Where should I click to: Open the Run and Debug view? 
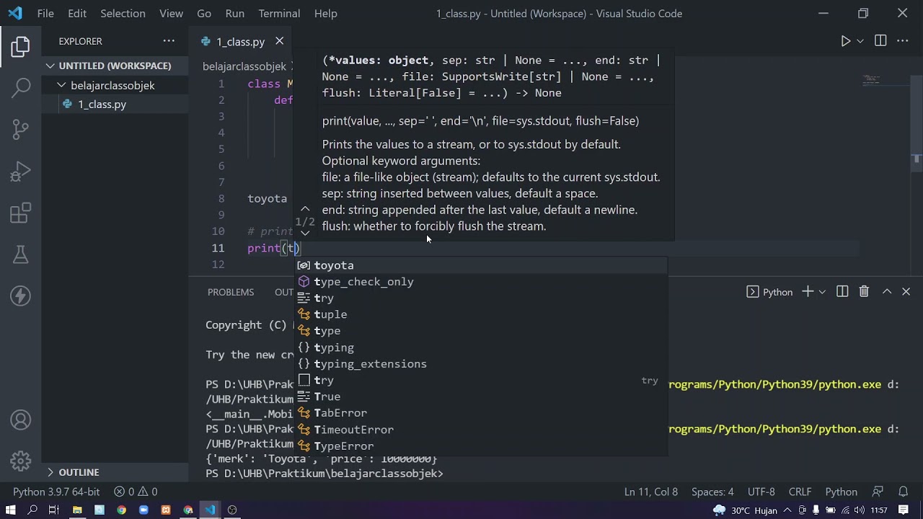[x=20, y=172]
